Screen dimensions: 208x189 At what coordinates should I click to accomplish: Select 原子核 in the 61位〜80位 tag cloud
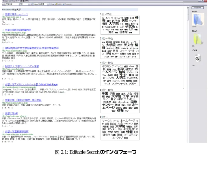pyautogui.click(x=134, y=96)
